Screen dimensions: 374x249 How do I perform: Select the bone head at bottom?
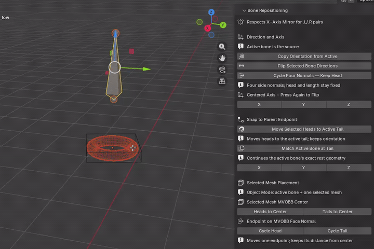[114, 100]
